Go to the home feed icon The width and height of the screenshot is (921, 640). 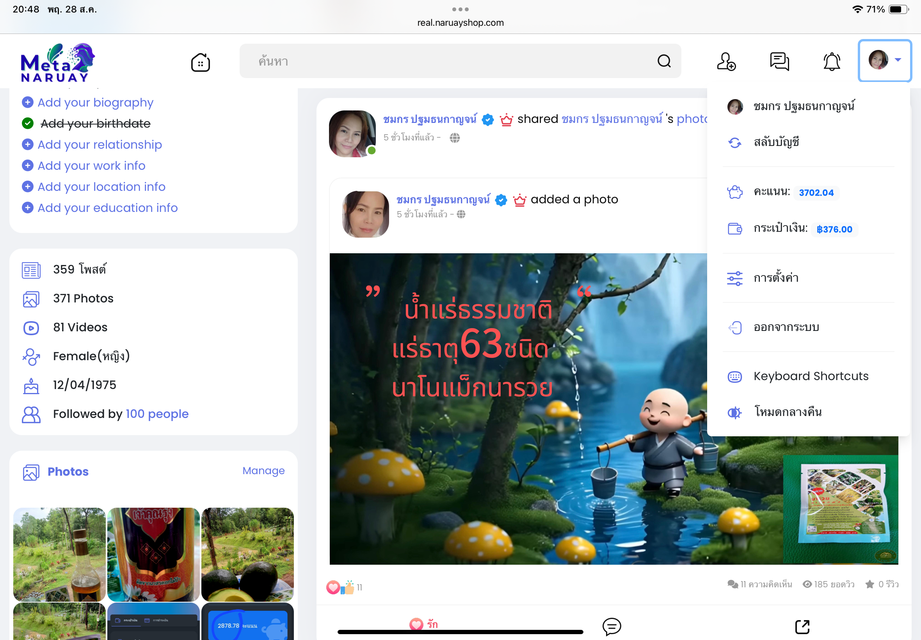pos(201,62)
